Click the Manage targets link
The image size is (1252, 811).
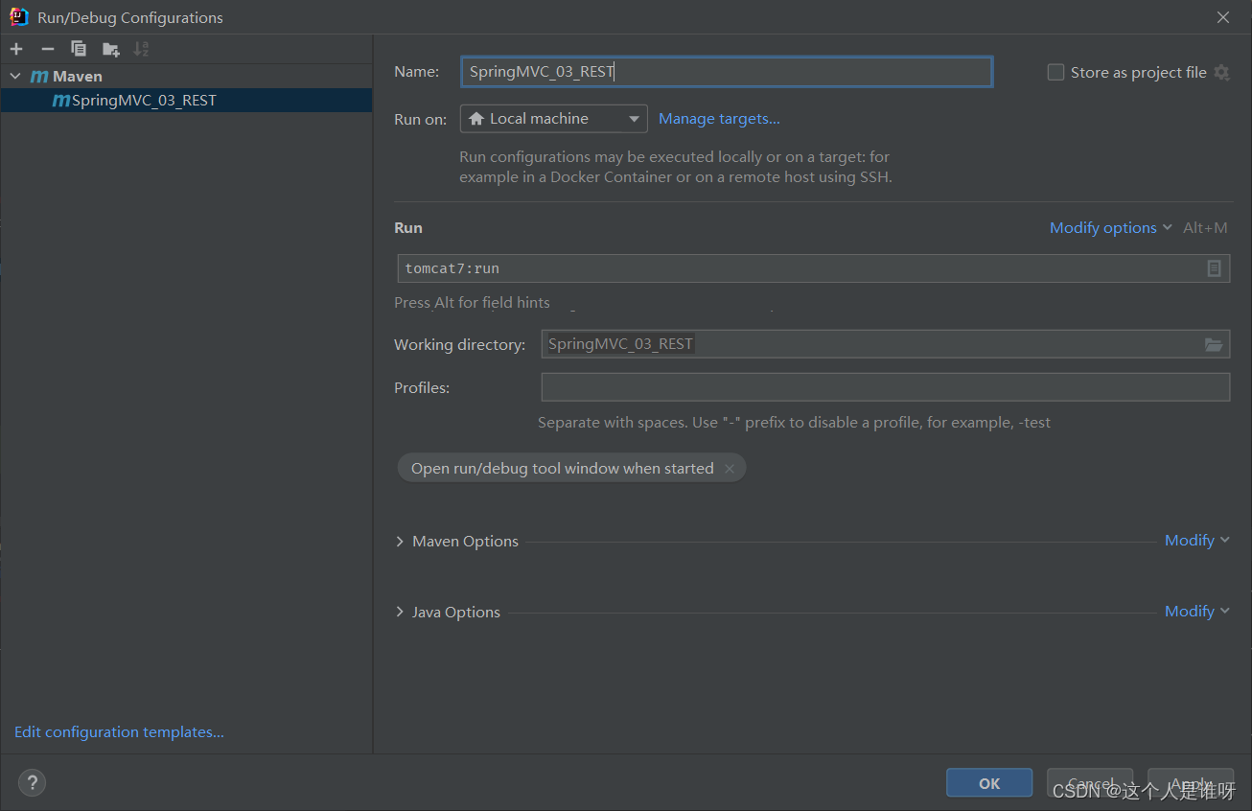pyautogui.click(x=719, y=119)
